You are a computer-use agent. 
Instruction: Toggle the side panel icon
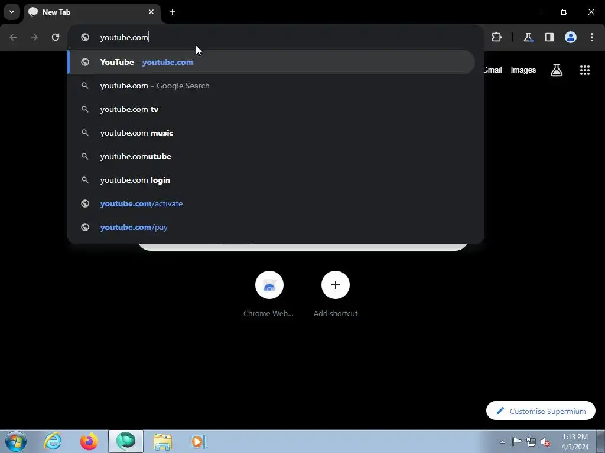(x=549, y=37)
